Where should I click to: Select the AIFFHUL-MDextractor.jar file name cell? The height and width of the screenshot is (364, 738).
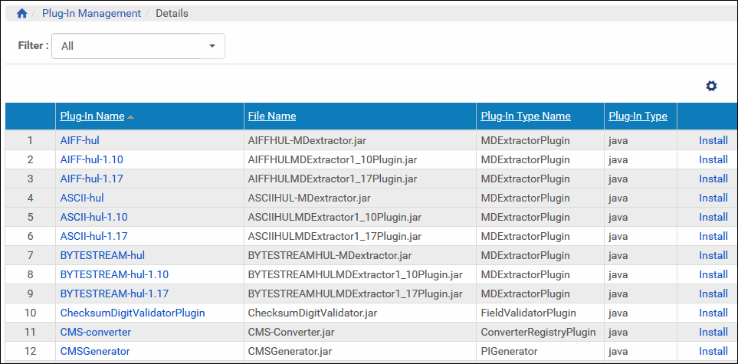click(360, 140)
